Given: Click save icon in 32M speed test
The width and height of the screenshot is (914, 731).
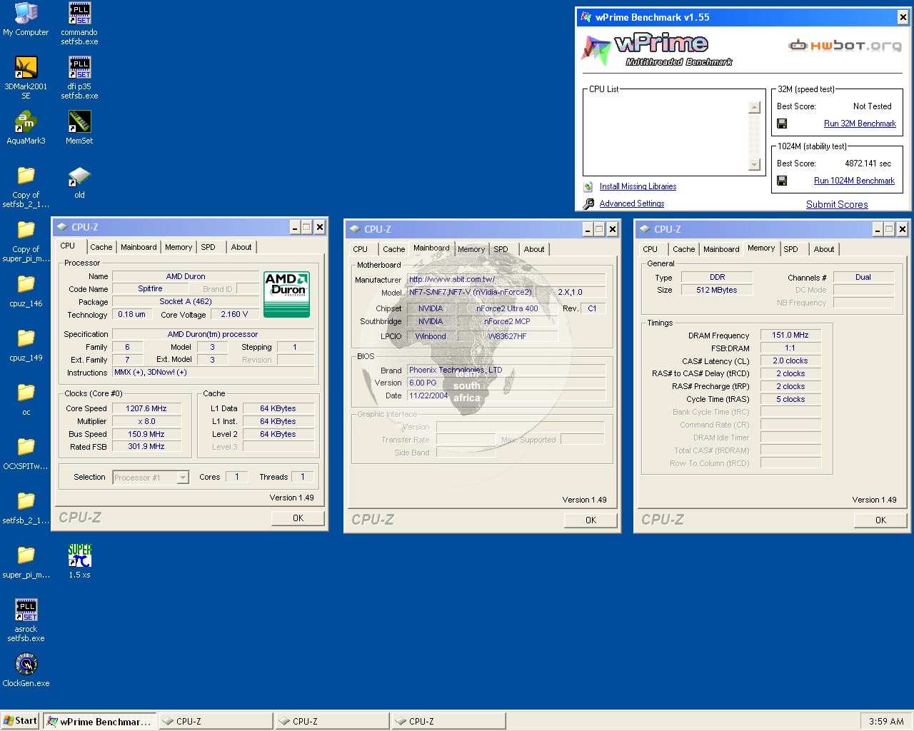Looking at the screenshot, I should pyautogui.click(x=782, y=123).
